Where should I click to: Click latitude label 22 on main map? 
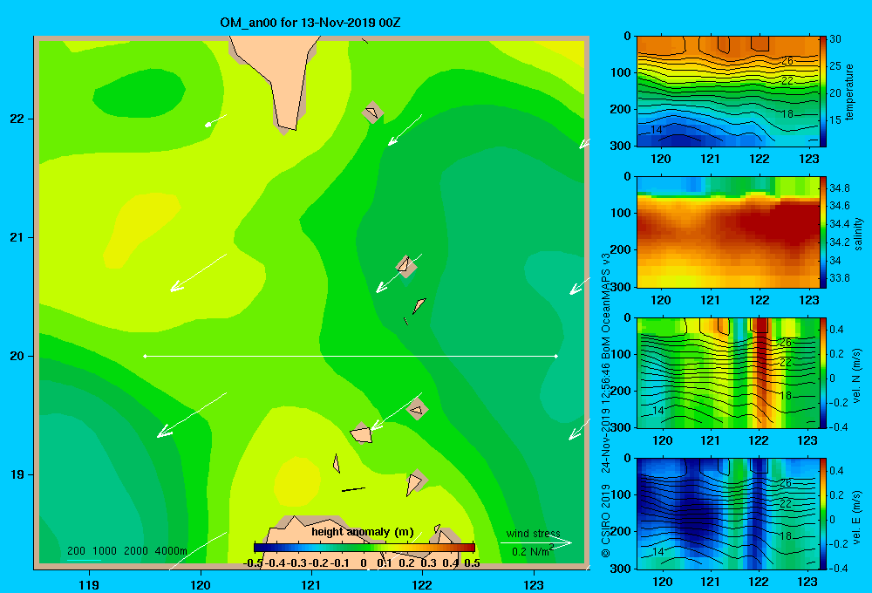[17, 119]
